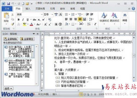The height and width of the screenshot is (98, 137).
Task: Apply Bold formatting
Action: pyautogui.click(x=19, y=20)
